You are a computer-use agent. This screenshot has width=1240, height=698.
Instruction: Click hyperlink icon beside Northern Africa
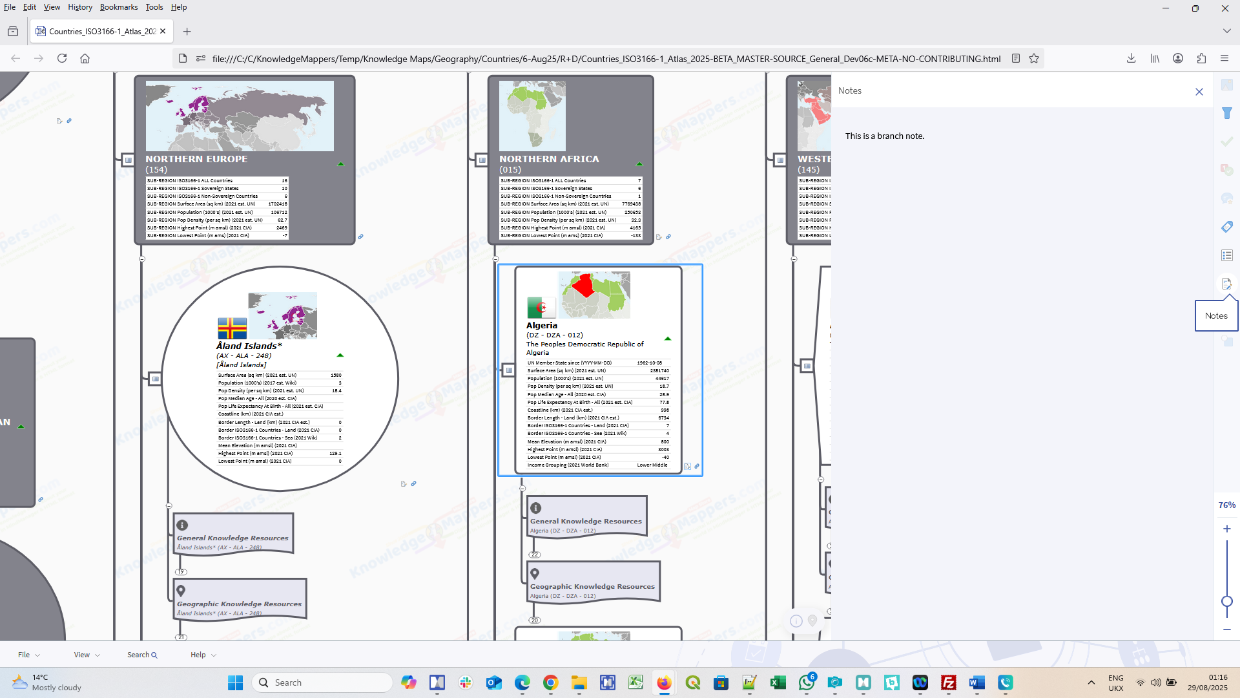click(668, 237)
